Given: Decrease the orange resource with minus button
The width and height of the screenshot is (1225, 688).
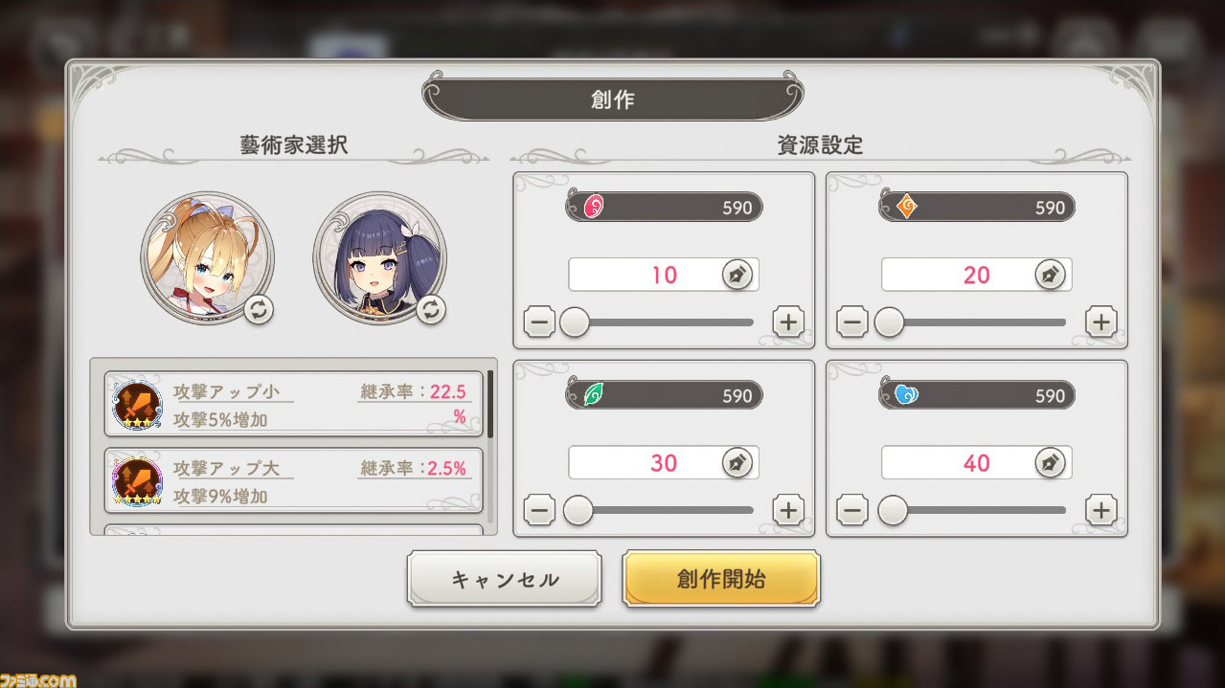Looking at the screenshot, I should pos(852,322).
